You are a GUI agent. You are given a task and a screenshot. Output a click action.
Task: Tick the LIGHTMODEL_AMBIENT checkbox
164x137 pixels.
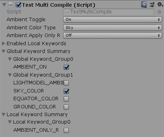point(66,83)
